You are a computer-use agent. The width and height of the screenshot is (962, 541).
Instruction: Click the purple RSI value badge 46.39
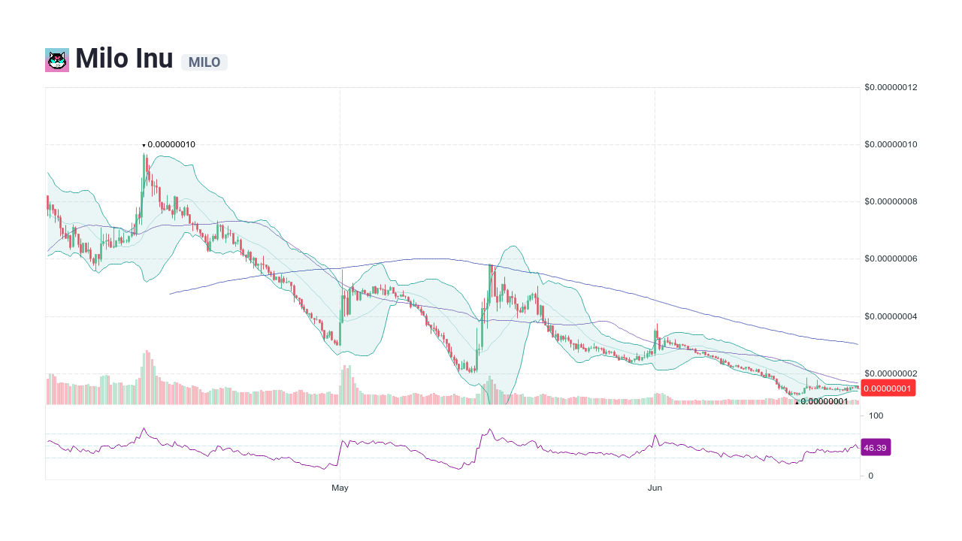tap(876, 447)
